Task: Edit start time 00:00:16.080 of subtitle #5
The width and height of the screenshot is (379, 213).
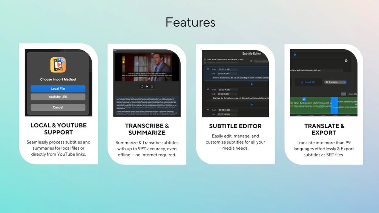Action: 228,90
